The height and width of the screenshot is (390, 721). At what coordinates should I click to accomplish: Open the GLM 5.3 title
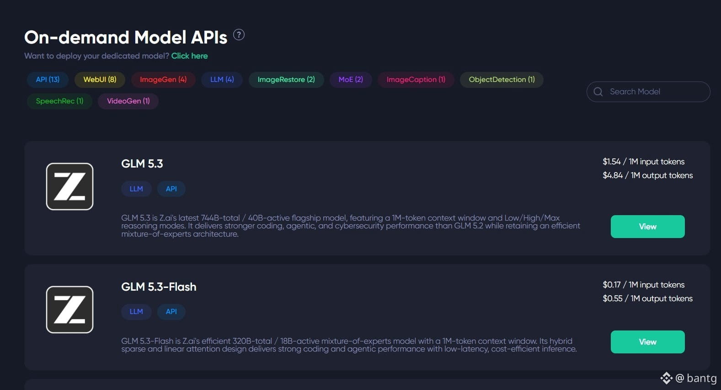(142, 164)
